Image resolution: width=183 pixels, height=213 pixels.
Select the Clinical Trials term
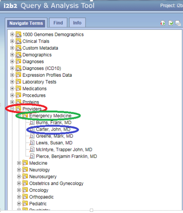pos(36,41)
